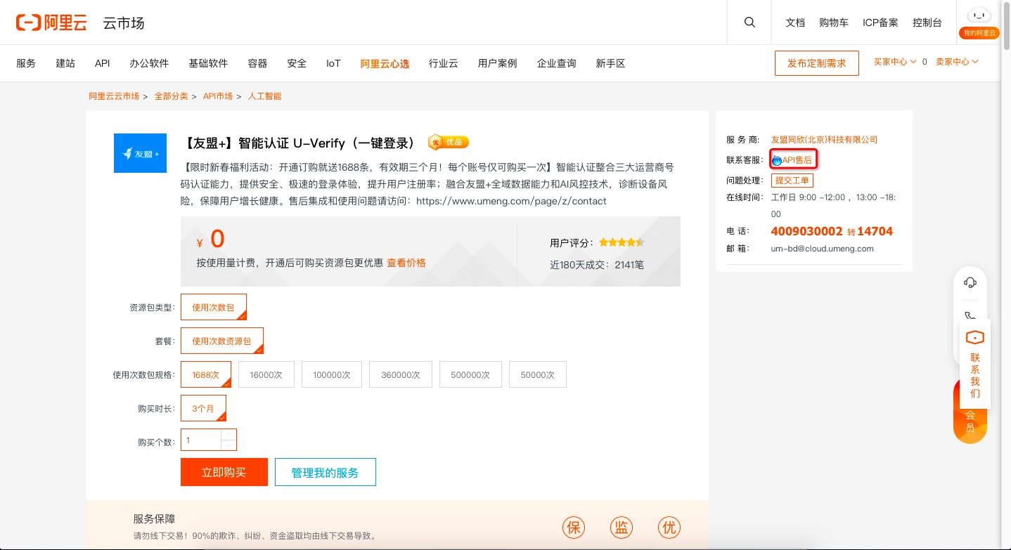Click breadcrumb API市场
This screenshot has width=1011, height=550.
(218, 96)
